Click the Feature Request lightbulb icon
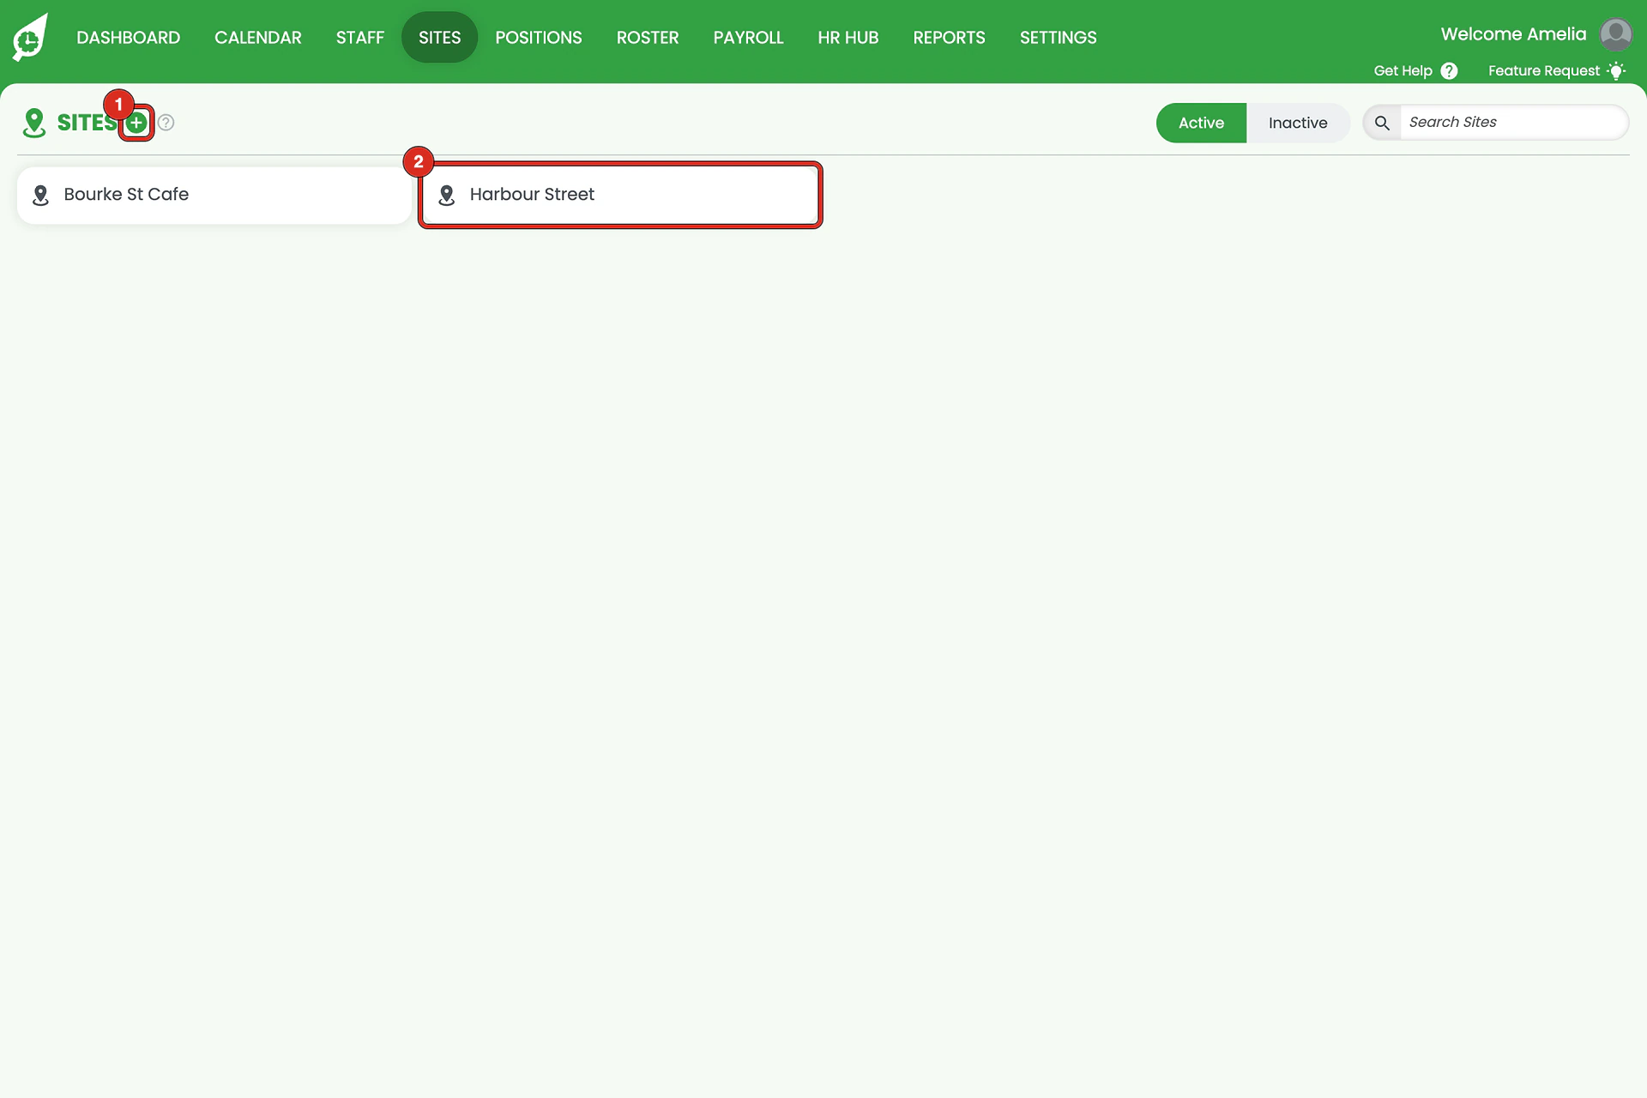 [1616, 71]
